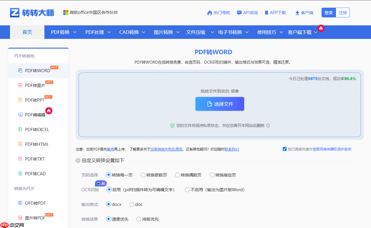Click the gear icon beside 自定义转换设置如下
This screenshot has height=228, width=371.
pyautogui.click(x=78, y=161)
